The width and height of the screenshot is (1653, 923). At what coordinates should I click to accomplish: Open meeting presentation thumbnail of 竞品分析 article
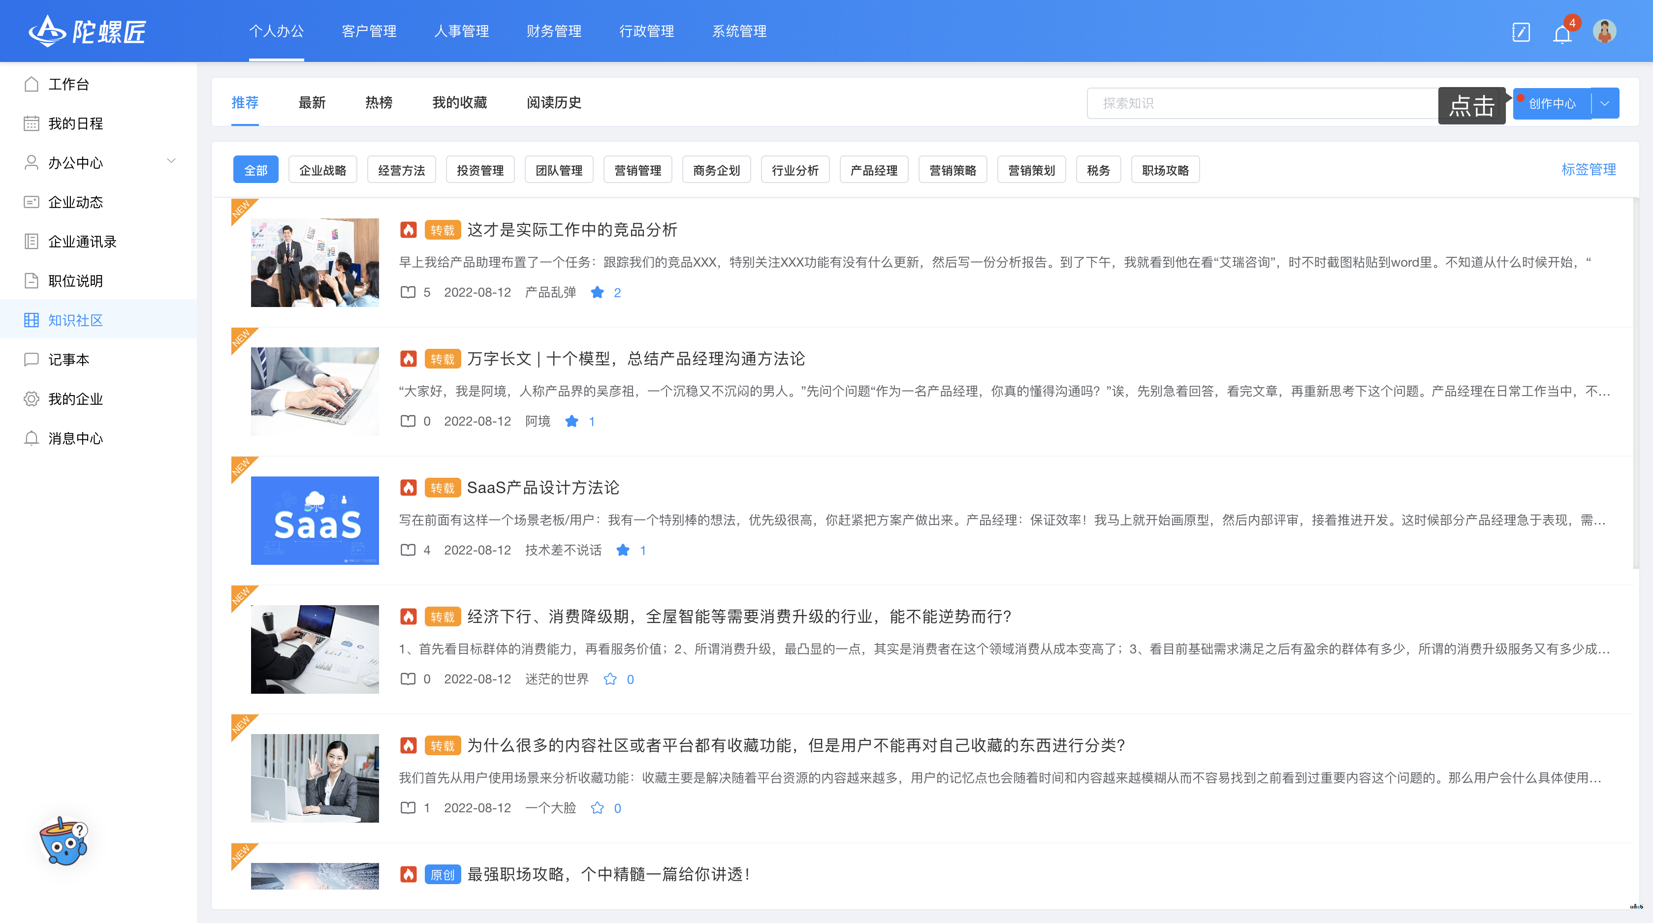tap(315, 262)
